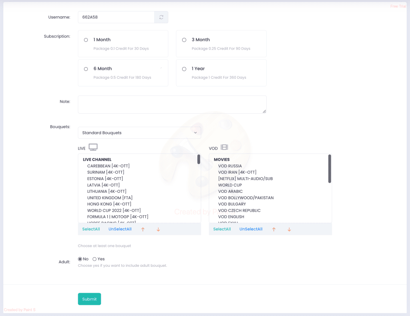410x316 pixels.
Task: Click the Free Trial link
Action: click(398, 6)
